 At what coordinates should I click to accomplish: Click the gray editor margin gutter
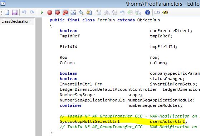[x=39, y=76]
